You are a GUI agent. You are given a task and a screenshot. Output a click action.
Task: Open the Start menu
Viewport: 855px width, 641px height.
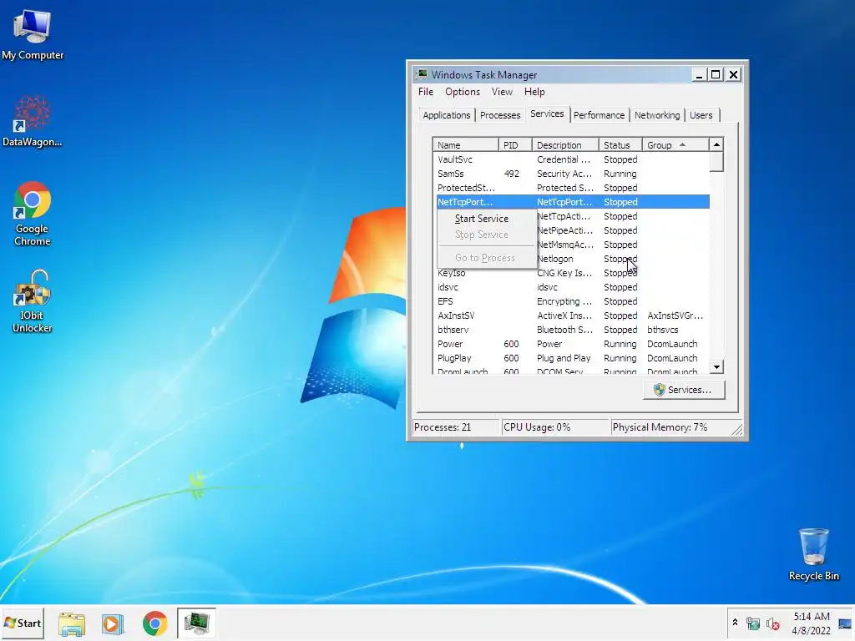coord(23,623)
